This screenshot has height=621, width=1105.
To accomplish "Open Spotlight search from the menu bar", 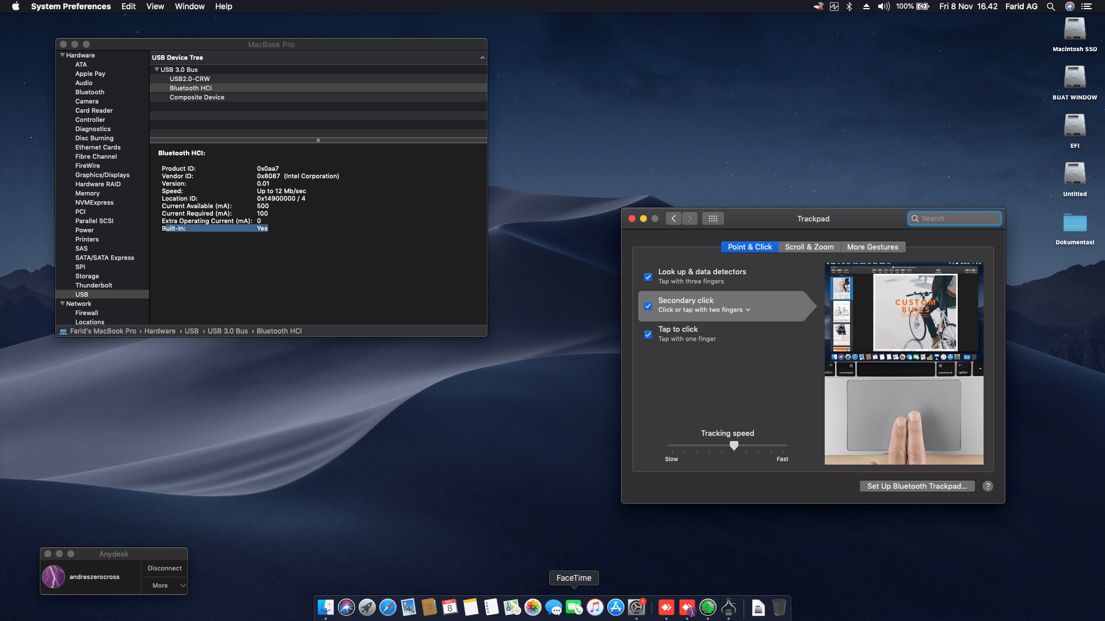I will tap(1051, 6).
